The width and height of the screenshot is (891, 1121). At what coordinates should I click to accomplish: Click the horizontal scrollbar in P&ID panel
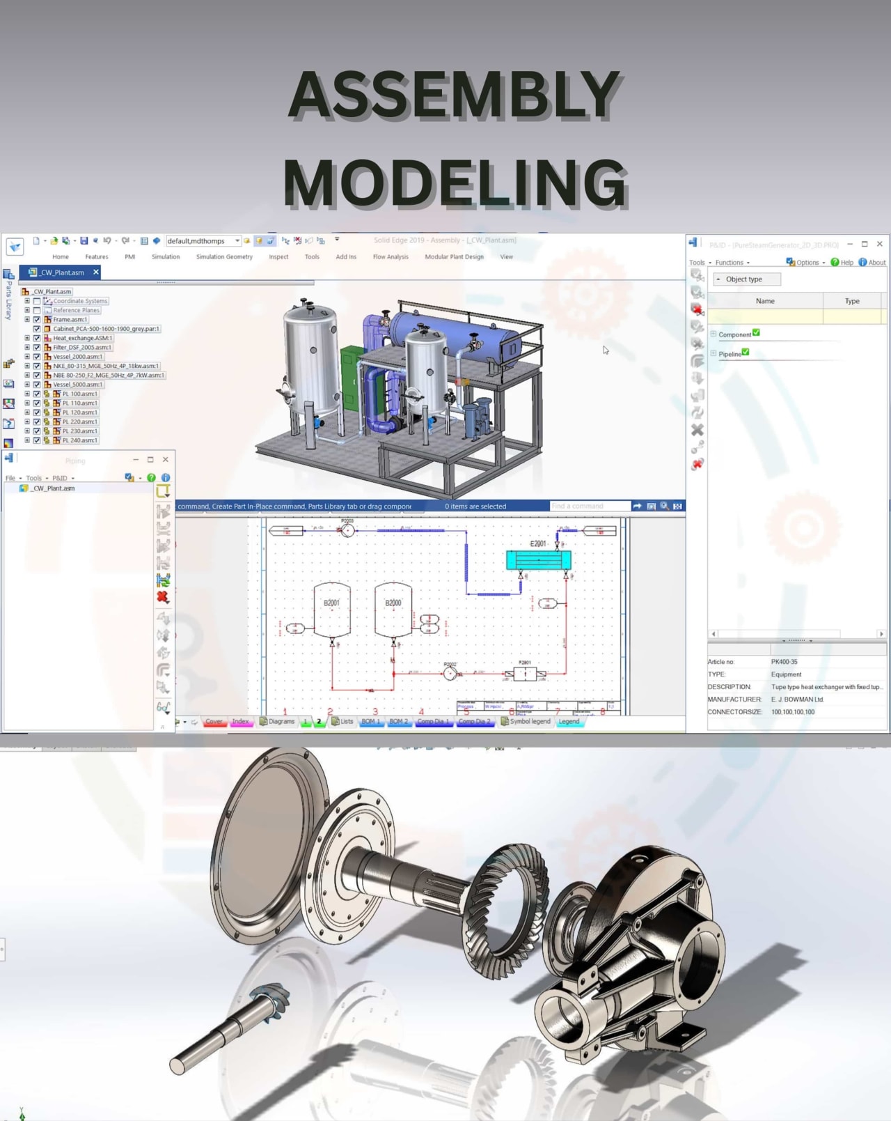(796, 634)
